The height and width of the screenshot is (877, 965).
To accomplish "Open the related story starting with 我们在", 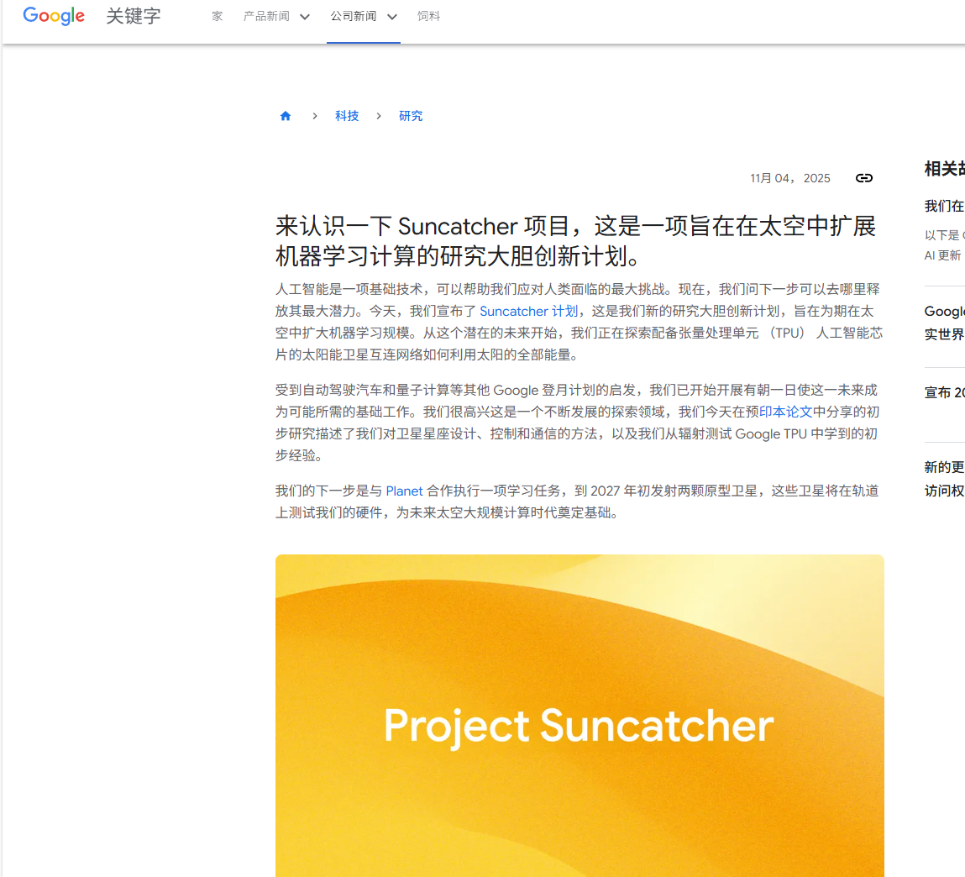I will tap(944, 206).
